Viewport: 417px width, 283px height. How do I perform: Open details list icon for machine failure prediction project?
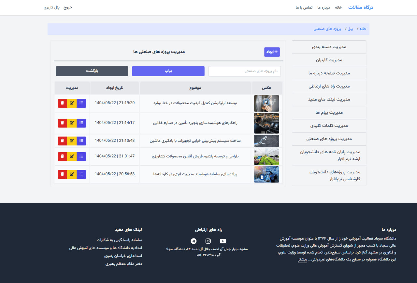pyautogui.click(x=81, y=141)
